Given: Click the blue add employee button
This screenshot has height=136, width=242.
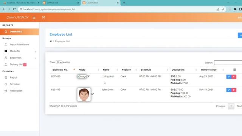Looking at the screenshot, I should click(x=240, y=35).
